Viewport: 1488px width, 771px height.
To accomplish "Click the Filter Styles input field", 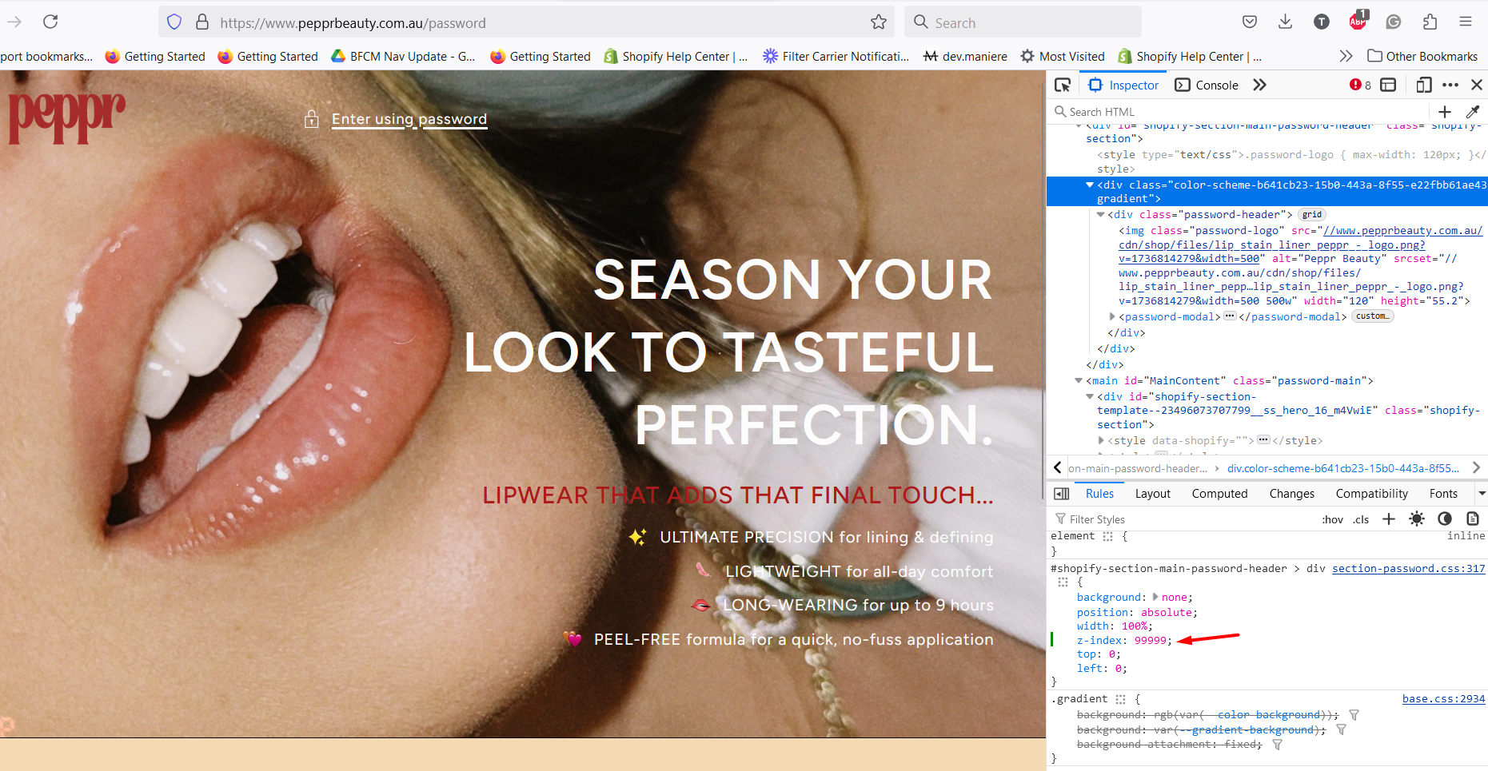I will (x=1183, y=519).
